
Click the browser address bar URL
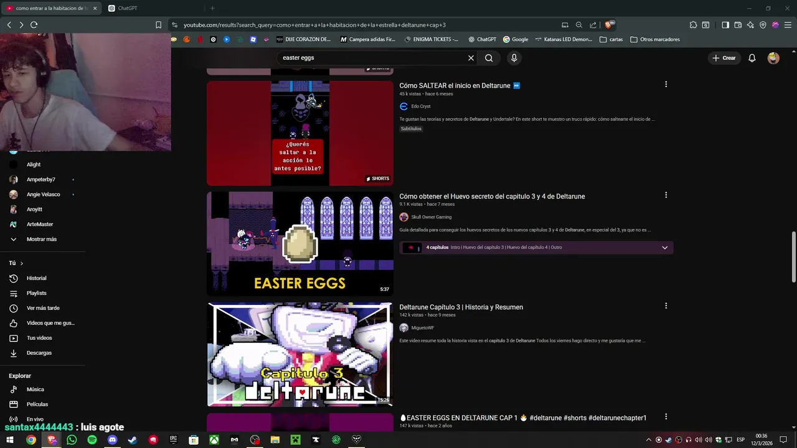point(314,25)
